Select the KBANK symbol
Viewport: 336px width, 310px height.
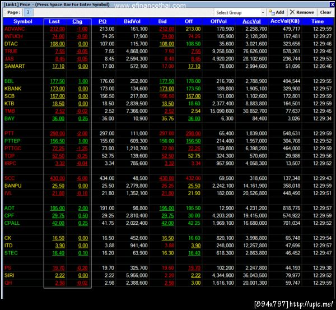pos(13,89)
